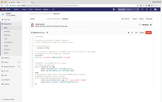
Task: Open the Activity menu item
Action: (x=31, y=9)
